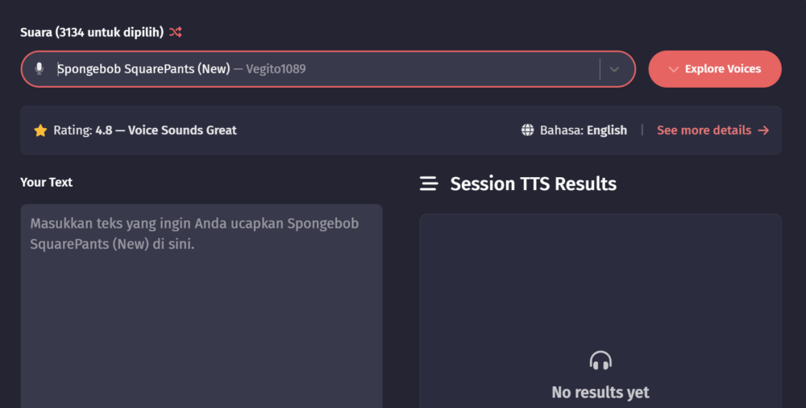This screenshot has height=408, width=806.
Task: Focus the Your Text input area
Action: click(x=201, y=314)
